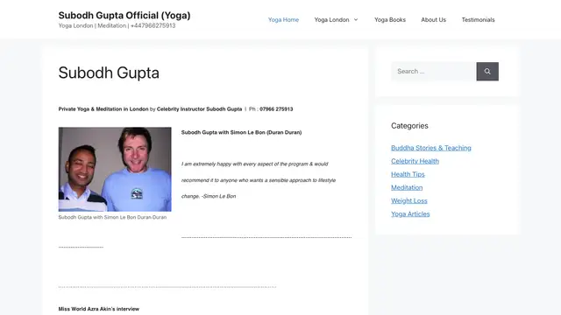Screen dimensions: 561x315
Task: Click 'Miss World Azra Akin's interview' text
Action: (x=99, y=309)
